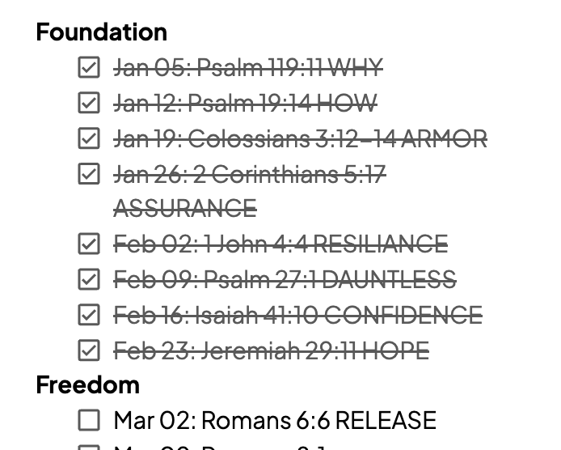
Task: Uncheck the Feb 23 Jeremiah checkbox
Action: [x=89, y=350]
